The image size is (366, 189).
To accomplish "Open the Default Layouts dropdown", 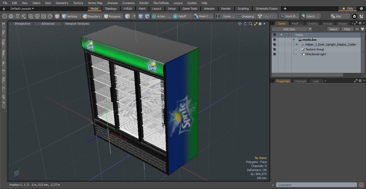I will point(22,9).
